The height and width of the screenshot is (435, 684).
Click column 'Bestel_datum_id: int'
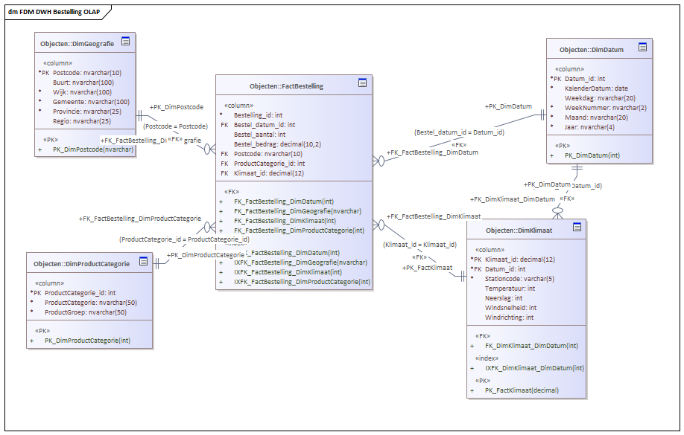click(x=265, y=124)
